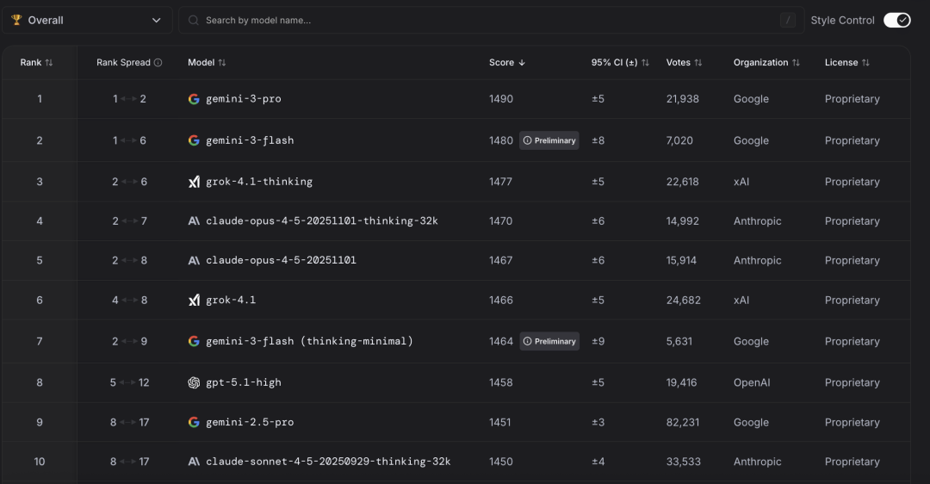Click Google logo beside gemini-3-flash (thinking-minimal)
Image resolution: width=930 pixels, height=484 pixels.
click(194, 341)
